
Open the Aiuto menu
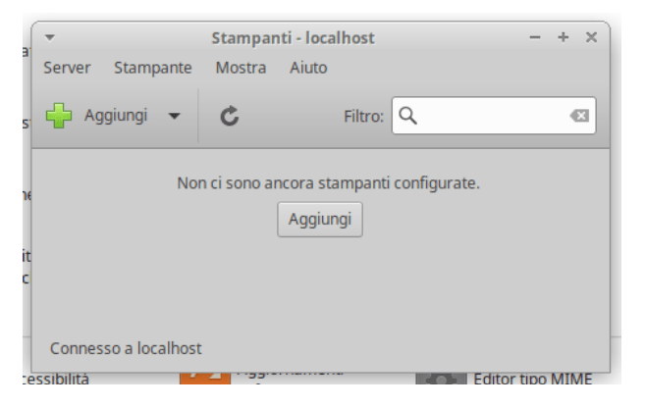coord(308,68)
